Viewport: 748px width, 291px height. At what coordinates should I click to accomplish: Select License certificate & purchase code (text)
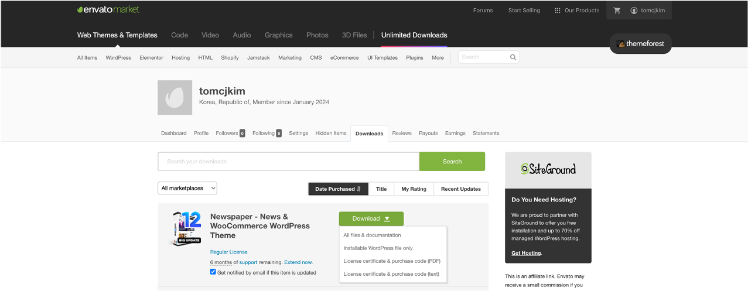392,273
